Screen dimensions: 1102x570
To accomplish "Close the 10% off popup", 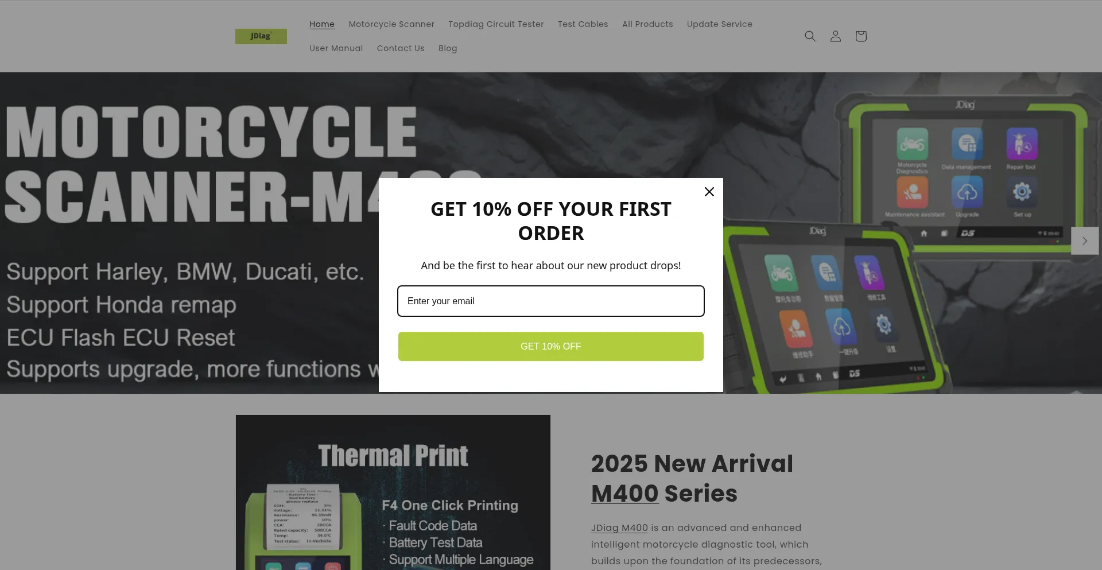I will click(x=709, y=192).
